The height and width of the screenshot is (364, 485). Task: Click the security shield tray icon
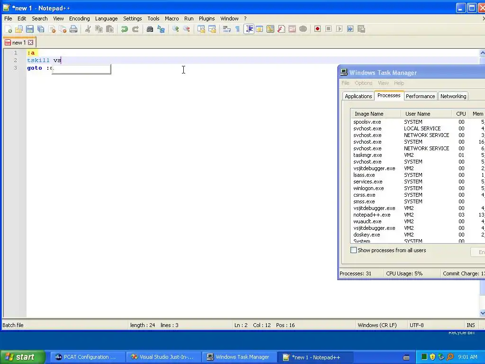click(432, 357)
